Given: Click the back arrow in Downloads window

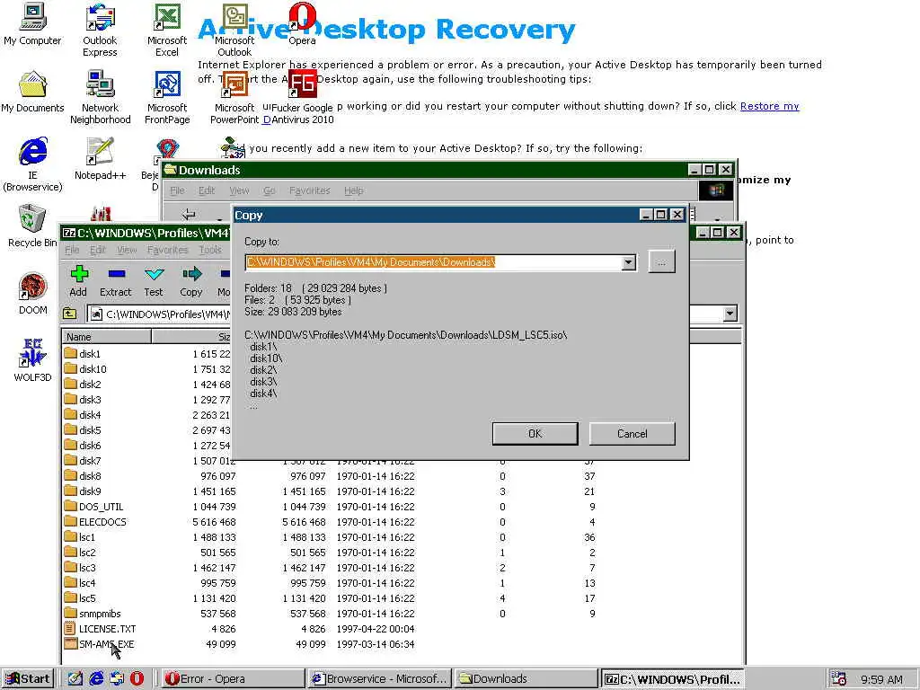Looking at the screenshot, I should [x=189, y=214].
